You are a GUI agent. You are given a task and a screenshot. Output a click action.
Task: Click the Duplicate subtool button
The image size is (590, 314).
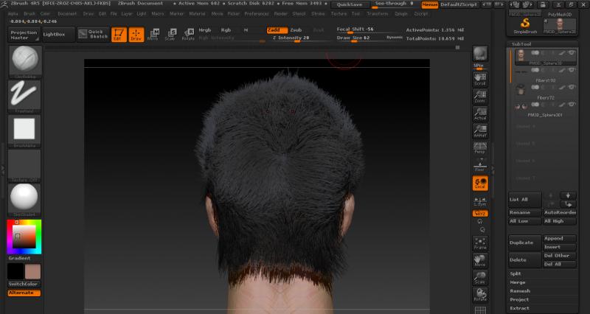click(x=525, y=243)
